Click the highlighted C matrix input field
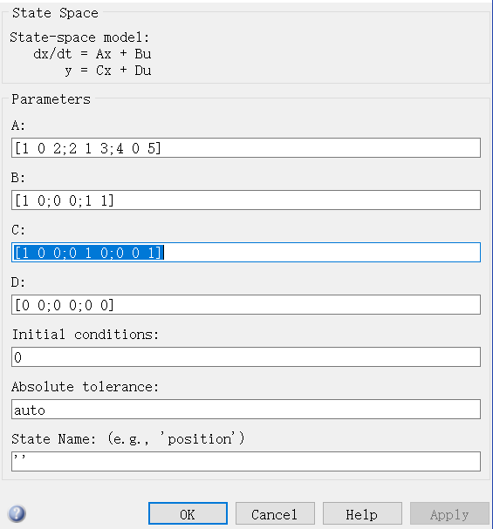This screenshot has height=529, width=493. coord(246,253)
